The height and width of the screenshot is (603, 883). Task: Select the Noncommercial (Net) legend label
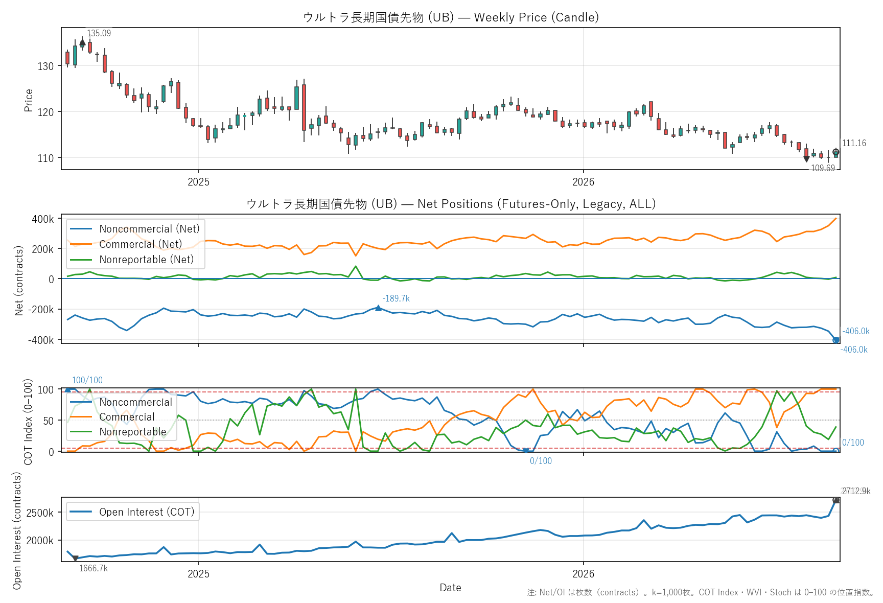click(150, 229)
